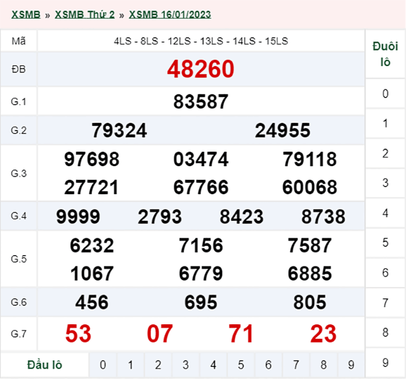The width and height of the screenshot is (406, 379).
Task: Select digit 0 in the Đầu lô row
Action: [x=103, y=365]
